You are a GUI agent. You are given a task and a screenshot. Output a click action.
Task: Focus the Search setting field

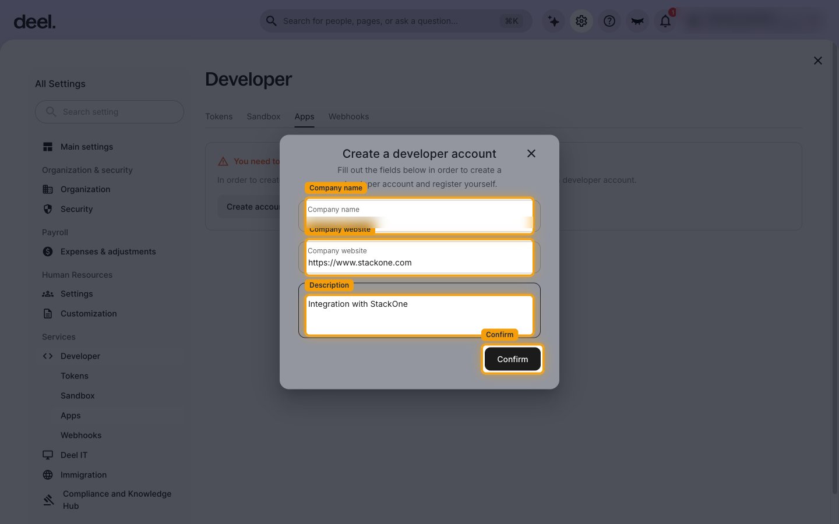tap(110, 112)
